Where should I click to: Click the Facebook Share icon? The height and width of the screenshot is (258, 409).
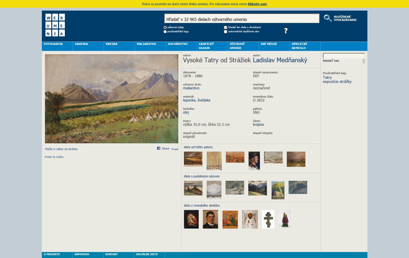[159, 148]
